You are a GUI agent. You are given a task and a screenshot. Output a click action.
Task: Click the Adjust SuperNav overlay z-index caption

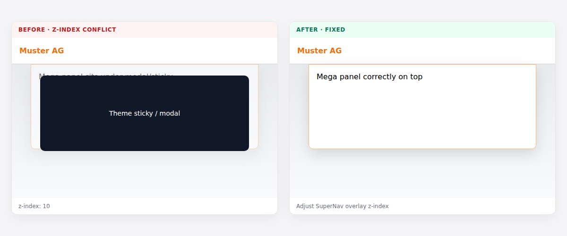[x=343, y=206]
